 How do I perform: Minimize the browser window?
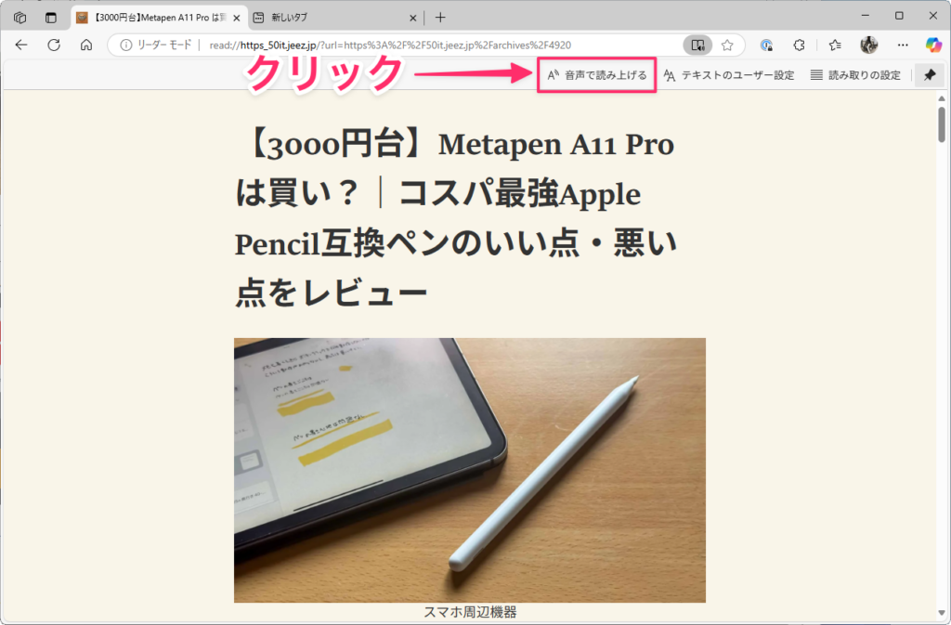(866, 16)
